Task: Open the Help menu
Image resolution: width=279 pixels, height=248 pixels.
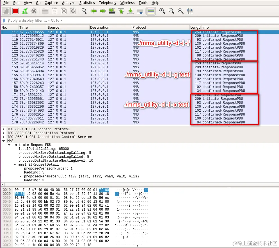Action: click(x=155, y=3)
